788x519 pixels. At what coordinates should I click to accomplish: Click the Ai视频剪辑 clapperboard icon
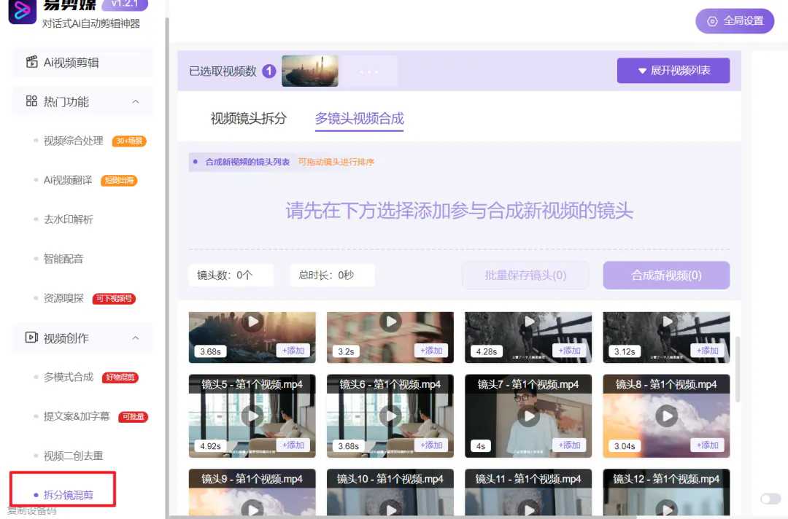pyautogui.click(x=31, y=62)
